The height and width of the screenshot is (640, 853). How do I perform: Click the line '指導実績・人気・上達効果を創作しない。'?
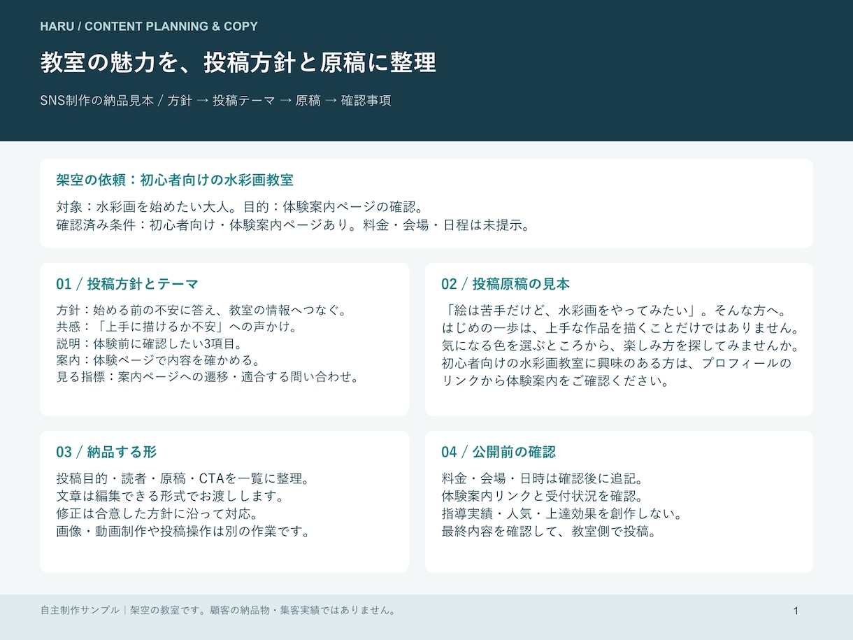pos(561,514)
